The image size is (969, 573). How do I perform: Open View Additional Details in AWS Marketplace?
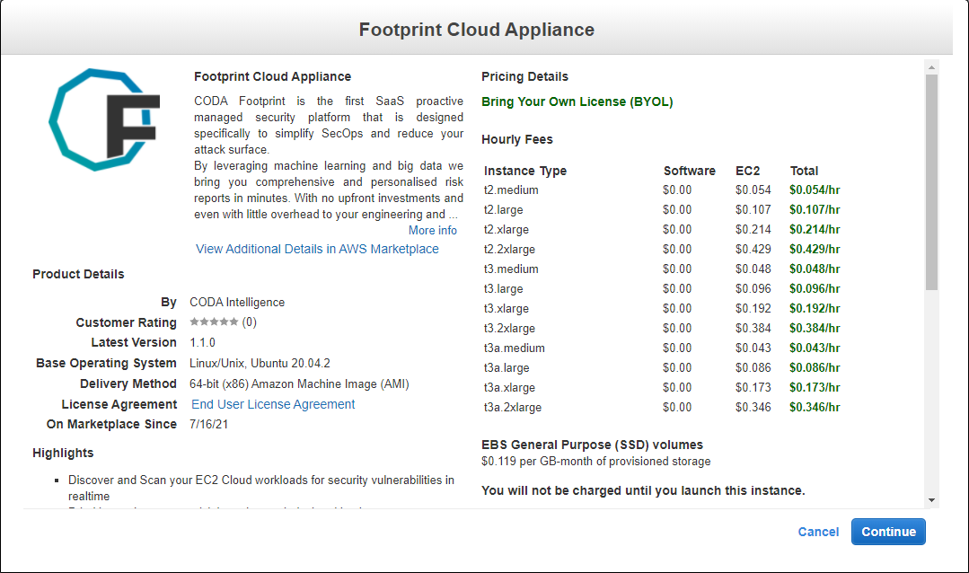pyautogui.click(x=317, y=249)
